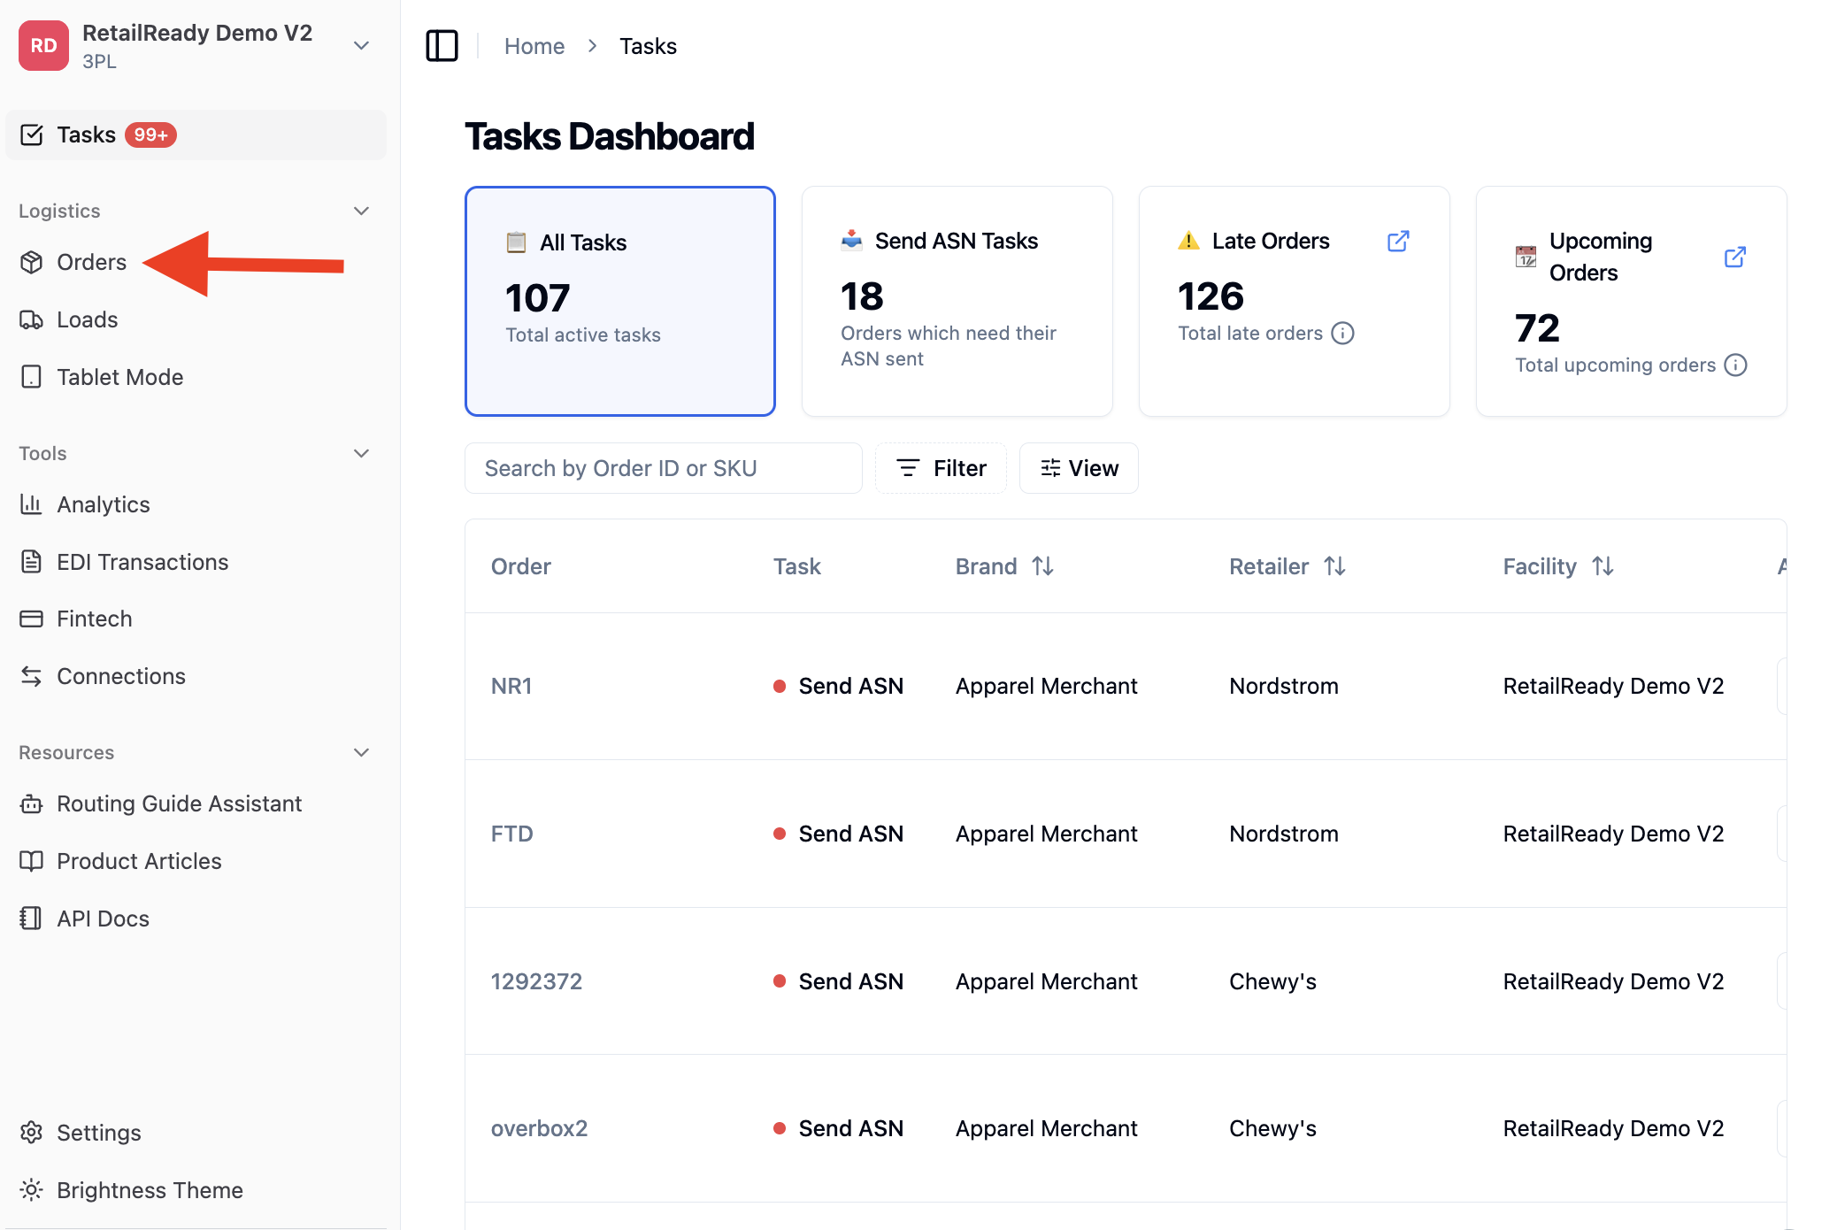Collapse the Logistics section
The width and height of the screenshot is (1837, 1230).
pos(361,211)
